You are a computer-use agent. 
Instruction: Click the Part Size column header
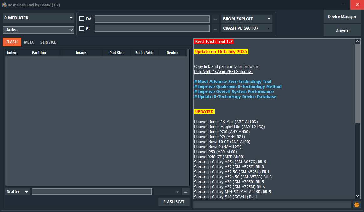pos(116,53)
